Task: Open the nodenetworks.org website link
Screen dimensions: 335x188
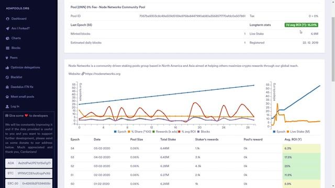Action: click(103, 74)
